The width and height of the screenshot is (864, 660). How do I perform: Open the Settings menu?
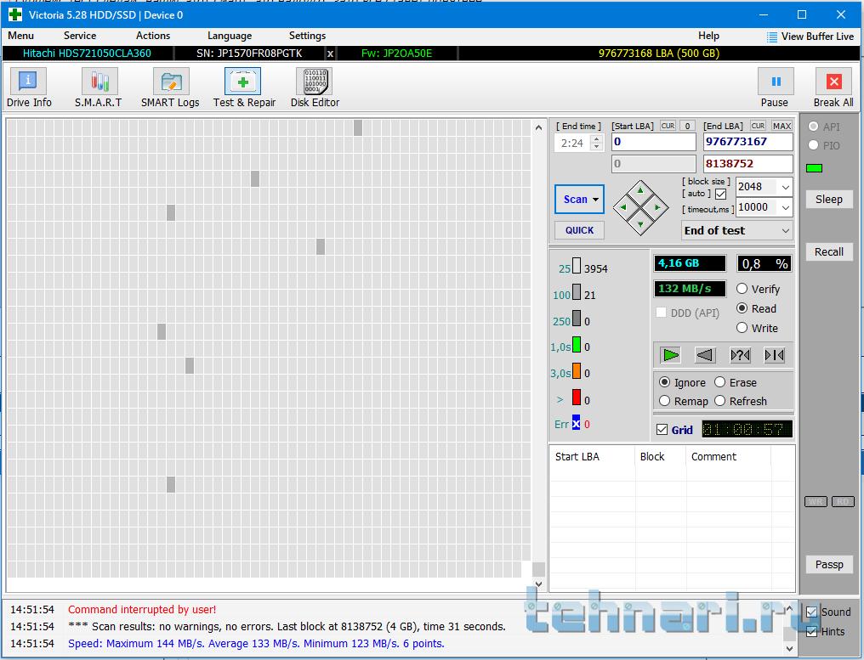click(x=308, y=36)
